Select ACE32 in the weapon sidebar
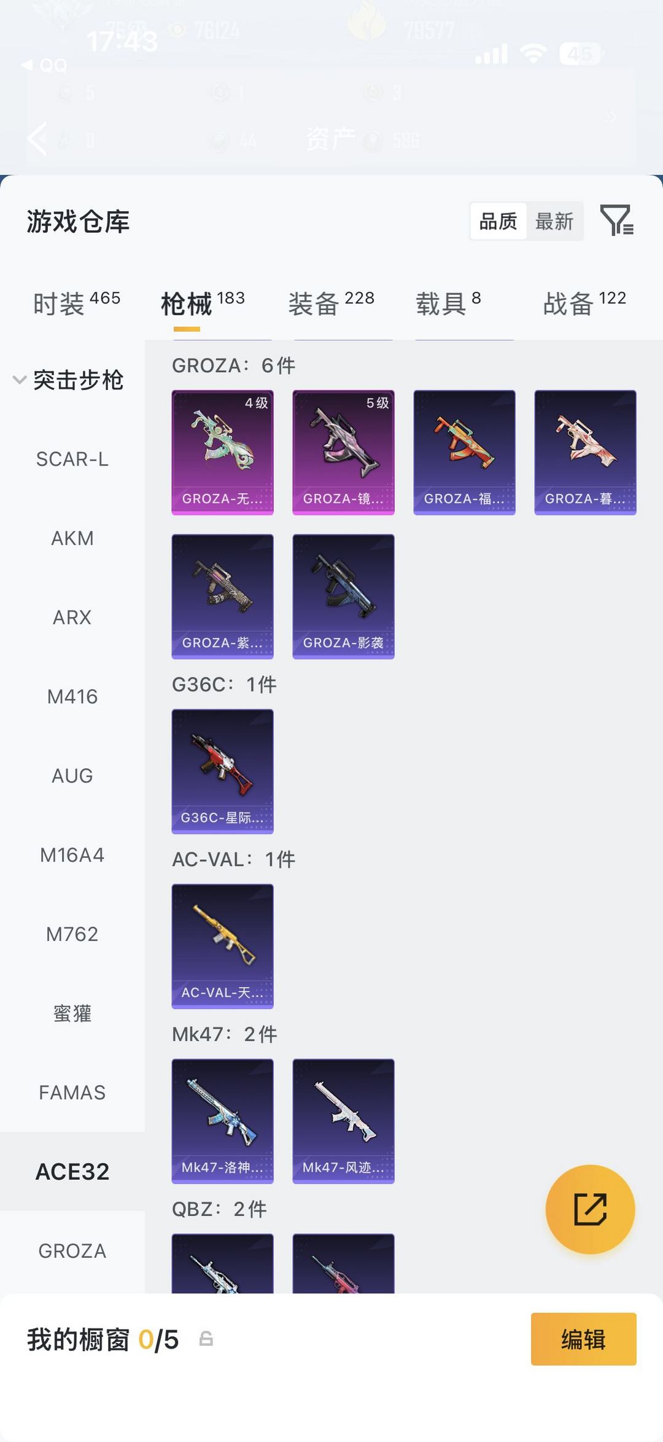This screenshot has width=663, height=1442. tap(72, 1172)
